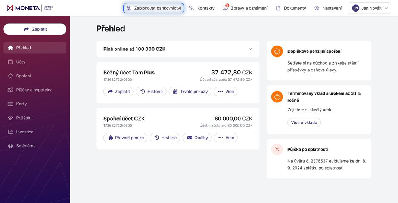Open Historie for Spořící účet CZK
398x203 pixels.
tap(165, 138)
